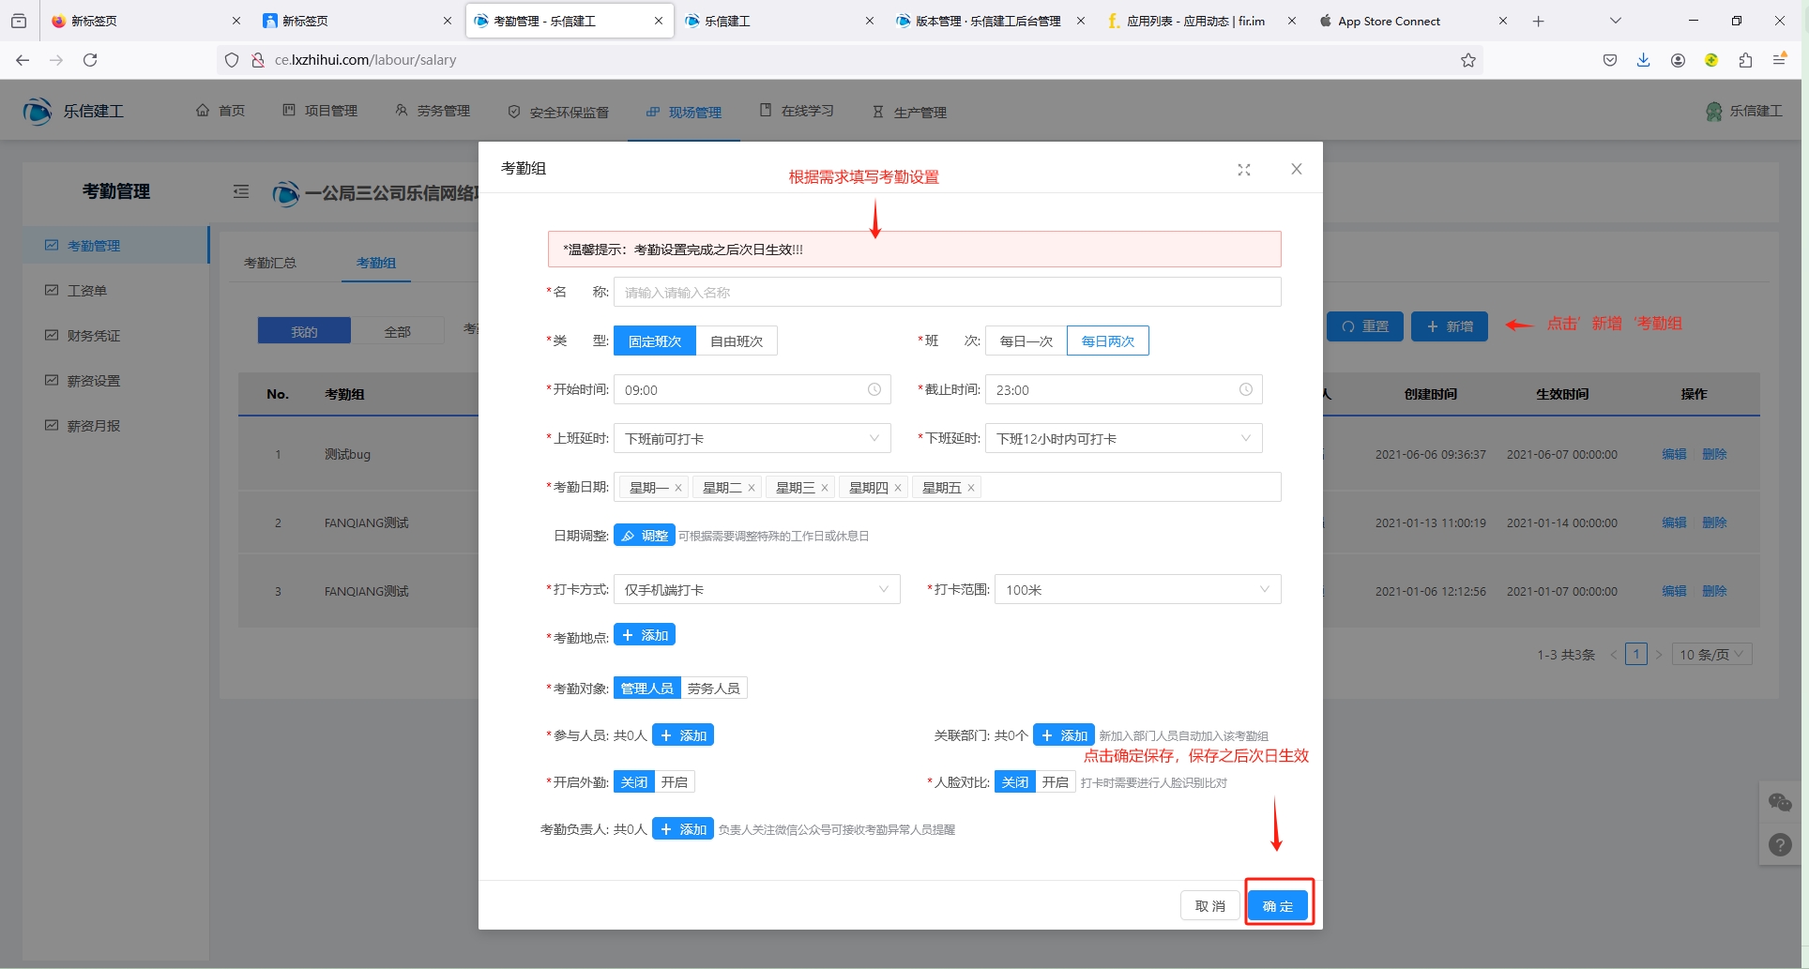The height and width of the screenshot is (969, 1809).
Task: Remove the 星期五 tag from 考勤日期
Action: (x=971, y=488)
